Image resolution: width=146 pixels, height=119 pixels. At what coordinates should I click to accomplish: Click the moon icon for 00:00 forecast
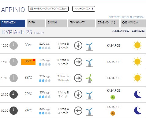[138, 110]
